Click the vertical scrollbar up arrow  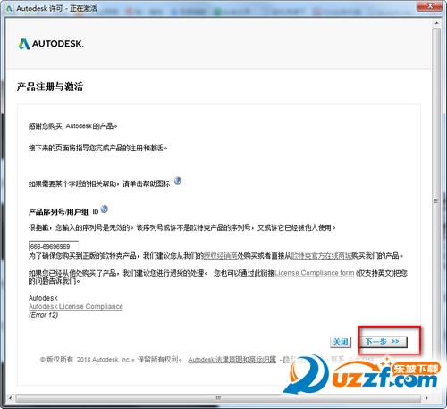point(436,23)
